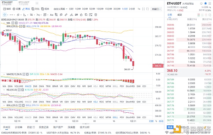The height and width of the screenshot is (135, 213).
Task: Add a new symbol tab with plus
Action: click(x=37, y=3)
